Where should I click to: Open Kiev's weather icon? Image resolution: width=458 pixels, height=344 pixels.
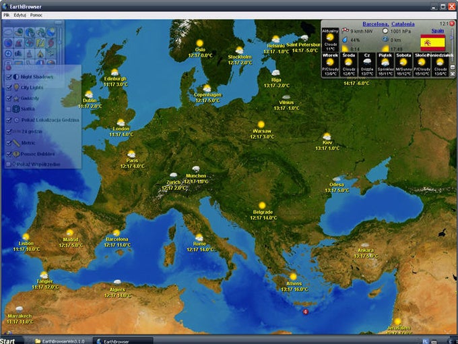pos(327,136)
